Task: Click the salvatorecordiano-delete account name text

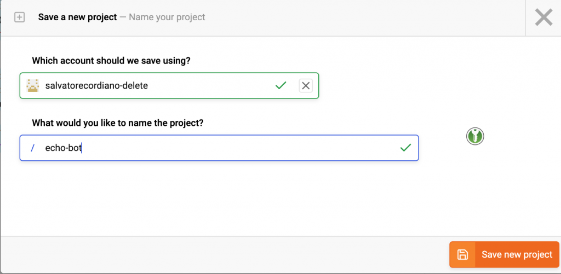Action: pos(96,86)
